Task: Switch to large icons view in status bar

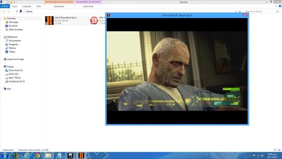Action: (279, 150)
